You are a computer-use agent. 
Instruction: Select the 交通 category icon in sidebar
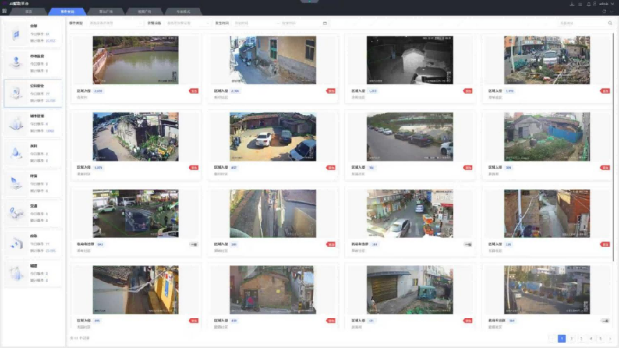click(x=16, y=213)
